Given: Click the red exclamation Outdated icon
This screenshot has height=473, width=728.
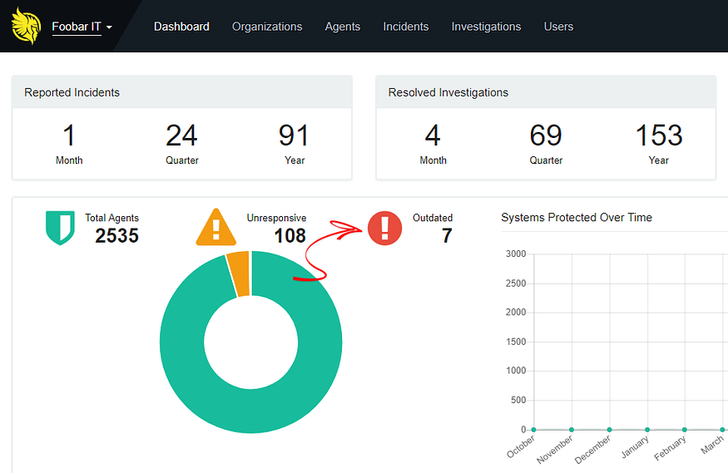Looking at the screenshot, I should (x=384, y=228).
